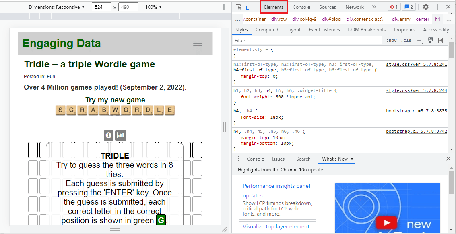Screen dimensions: 456x234
Task: Open Event Listeners subtab
Action: [x=324, y=30]
